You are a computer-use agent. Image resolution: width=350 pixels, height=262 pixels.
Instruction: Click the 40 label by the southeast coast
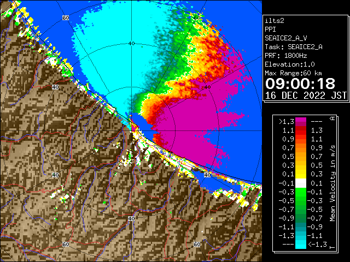pyautogui.click(x=207, y=175)
